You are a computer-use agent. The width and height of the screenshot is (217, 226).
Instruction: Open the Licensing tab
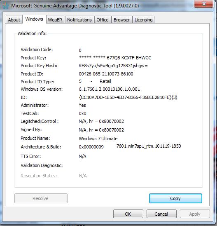(143, 20)
